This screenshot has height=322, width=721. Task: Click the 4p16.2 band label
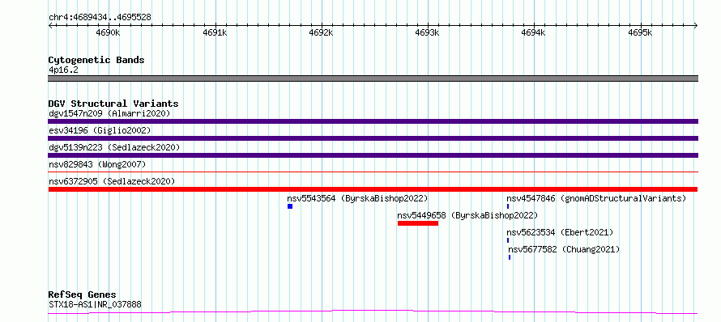(x=63, y=70)
